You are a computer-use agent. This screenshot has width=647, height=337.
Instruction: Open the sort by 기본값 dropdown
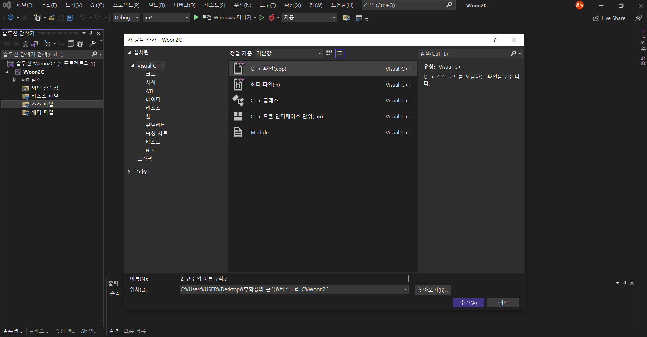click(288, 53)
